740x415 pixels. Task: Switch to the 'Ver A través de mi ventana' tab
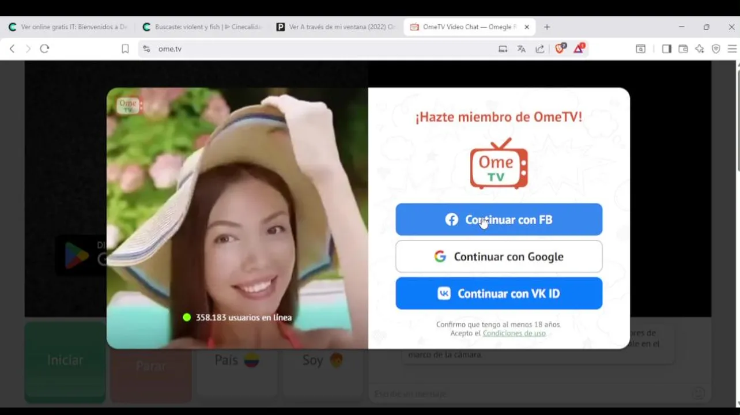336,27
